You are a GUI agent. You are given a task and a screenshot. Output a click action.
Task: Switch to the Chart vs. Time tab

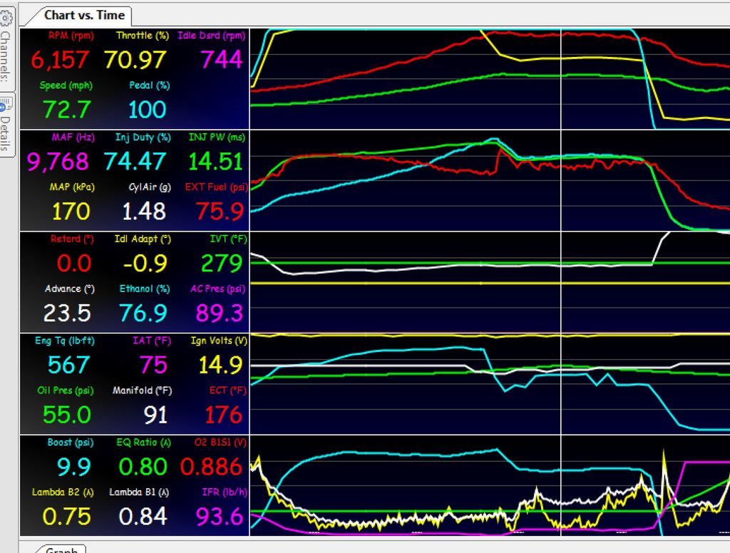click(x=85, y=14)
